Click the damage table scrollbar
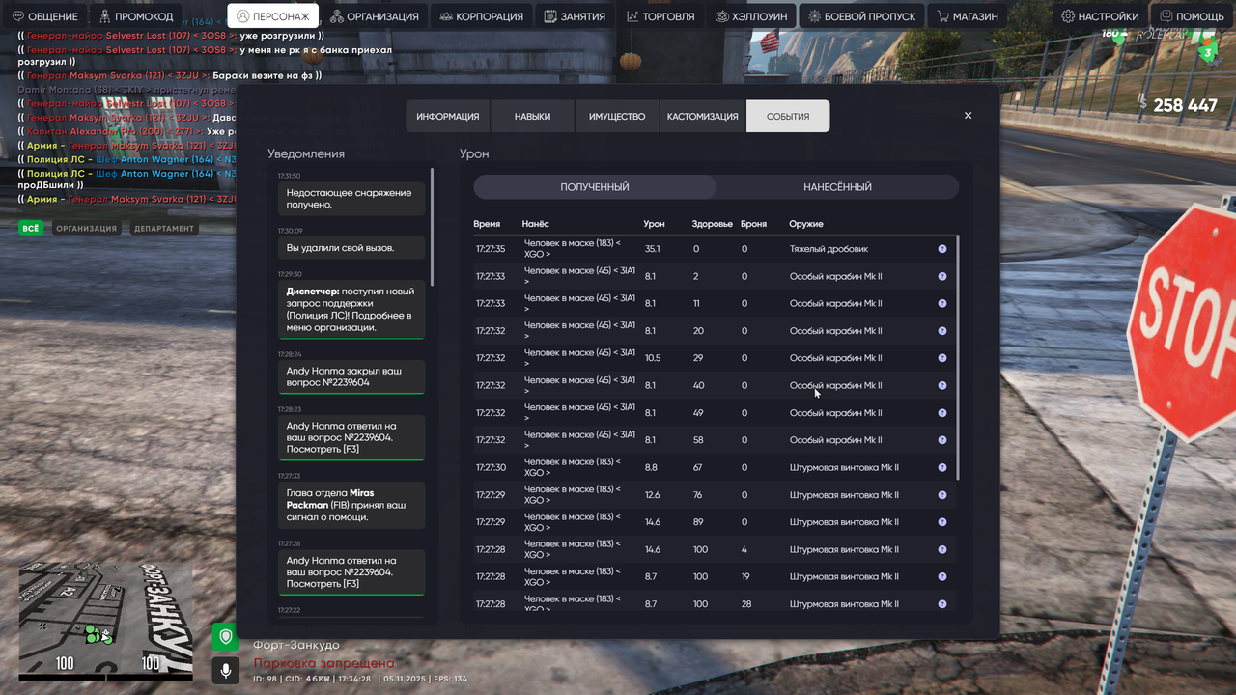Viewport: 1236px width, 695px height. 958,357
